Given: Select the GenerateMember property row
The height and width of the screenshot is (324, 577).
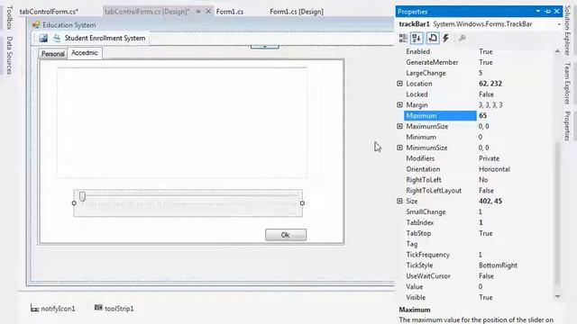Looking at the screenshot, I should [479, 62].
